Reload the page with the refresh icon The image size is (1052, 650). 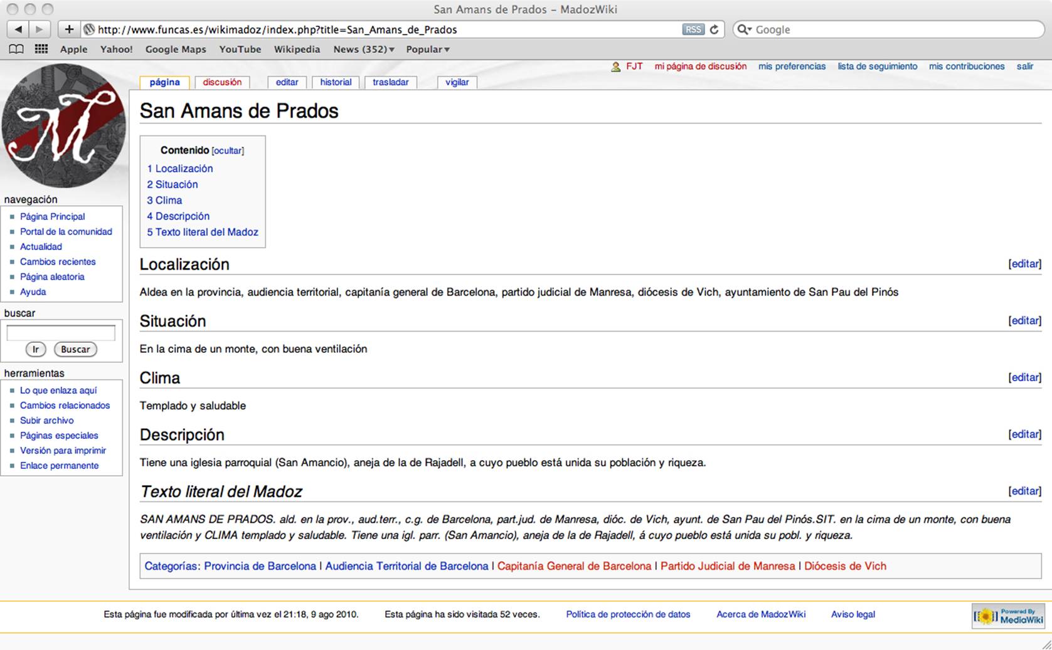(x=714, y=29)
